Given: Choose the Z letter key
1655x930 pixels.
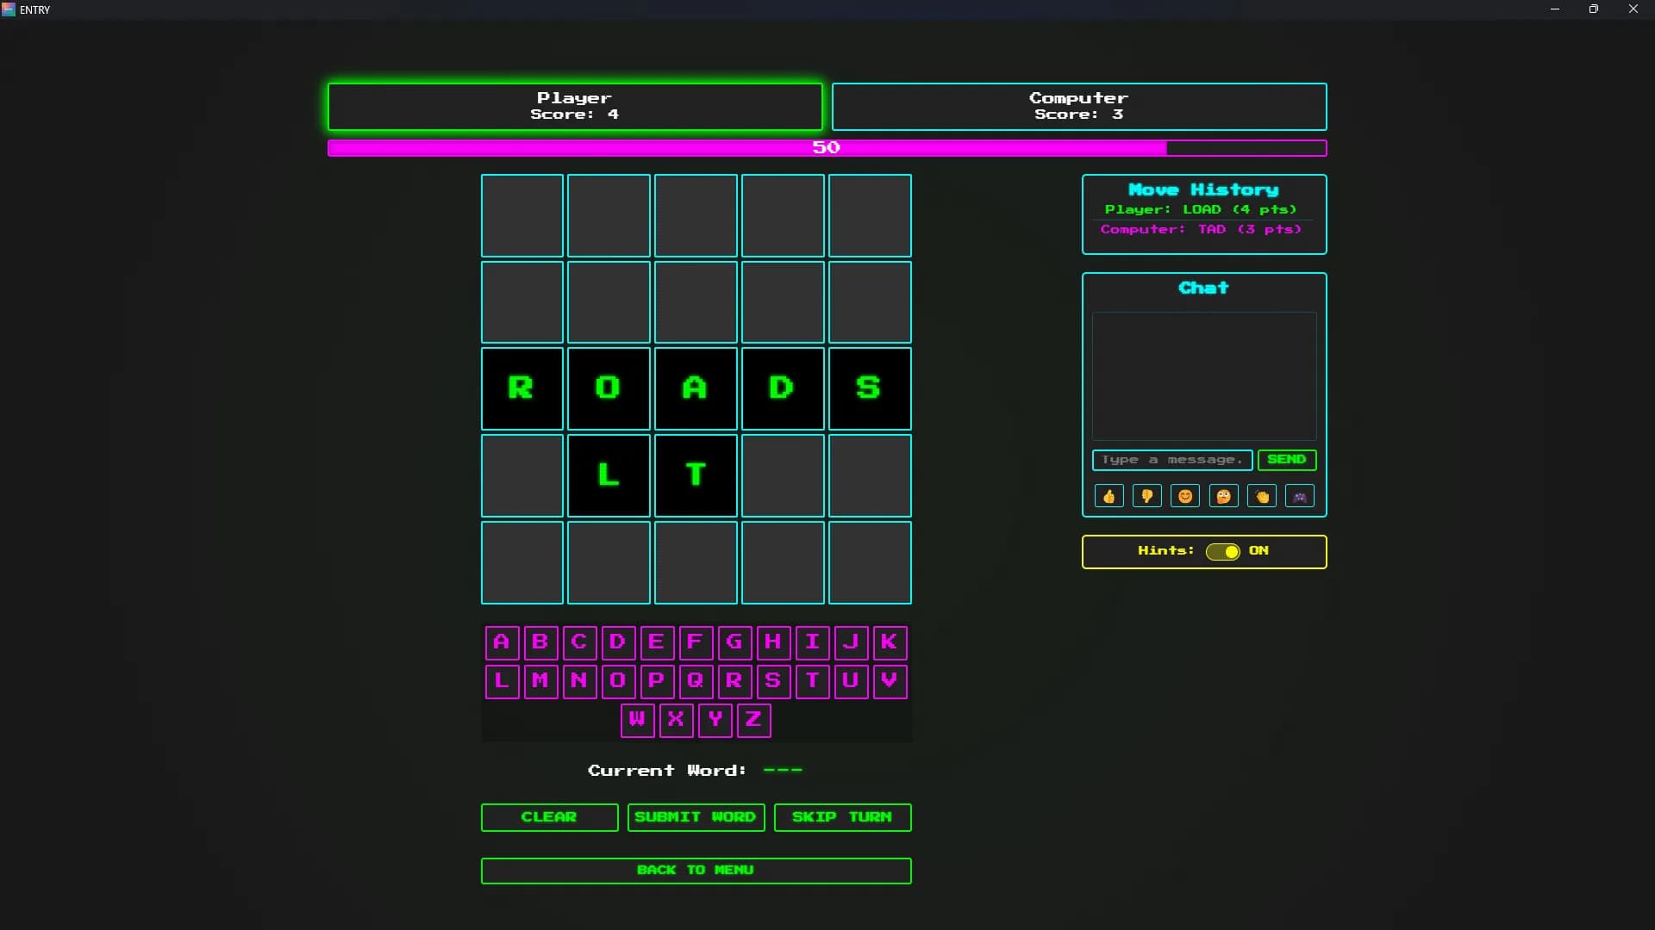Looking at the screenshot, I should [x=753, y=720].
